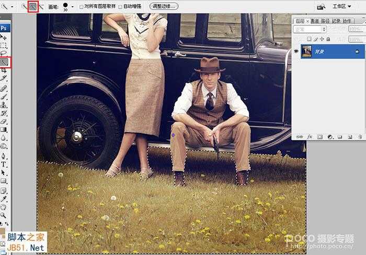Choose New Selection mode in options bar

(x=24, y=7)
